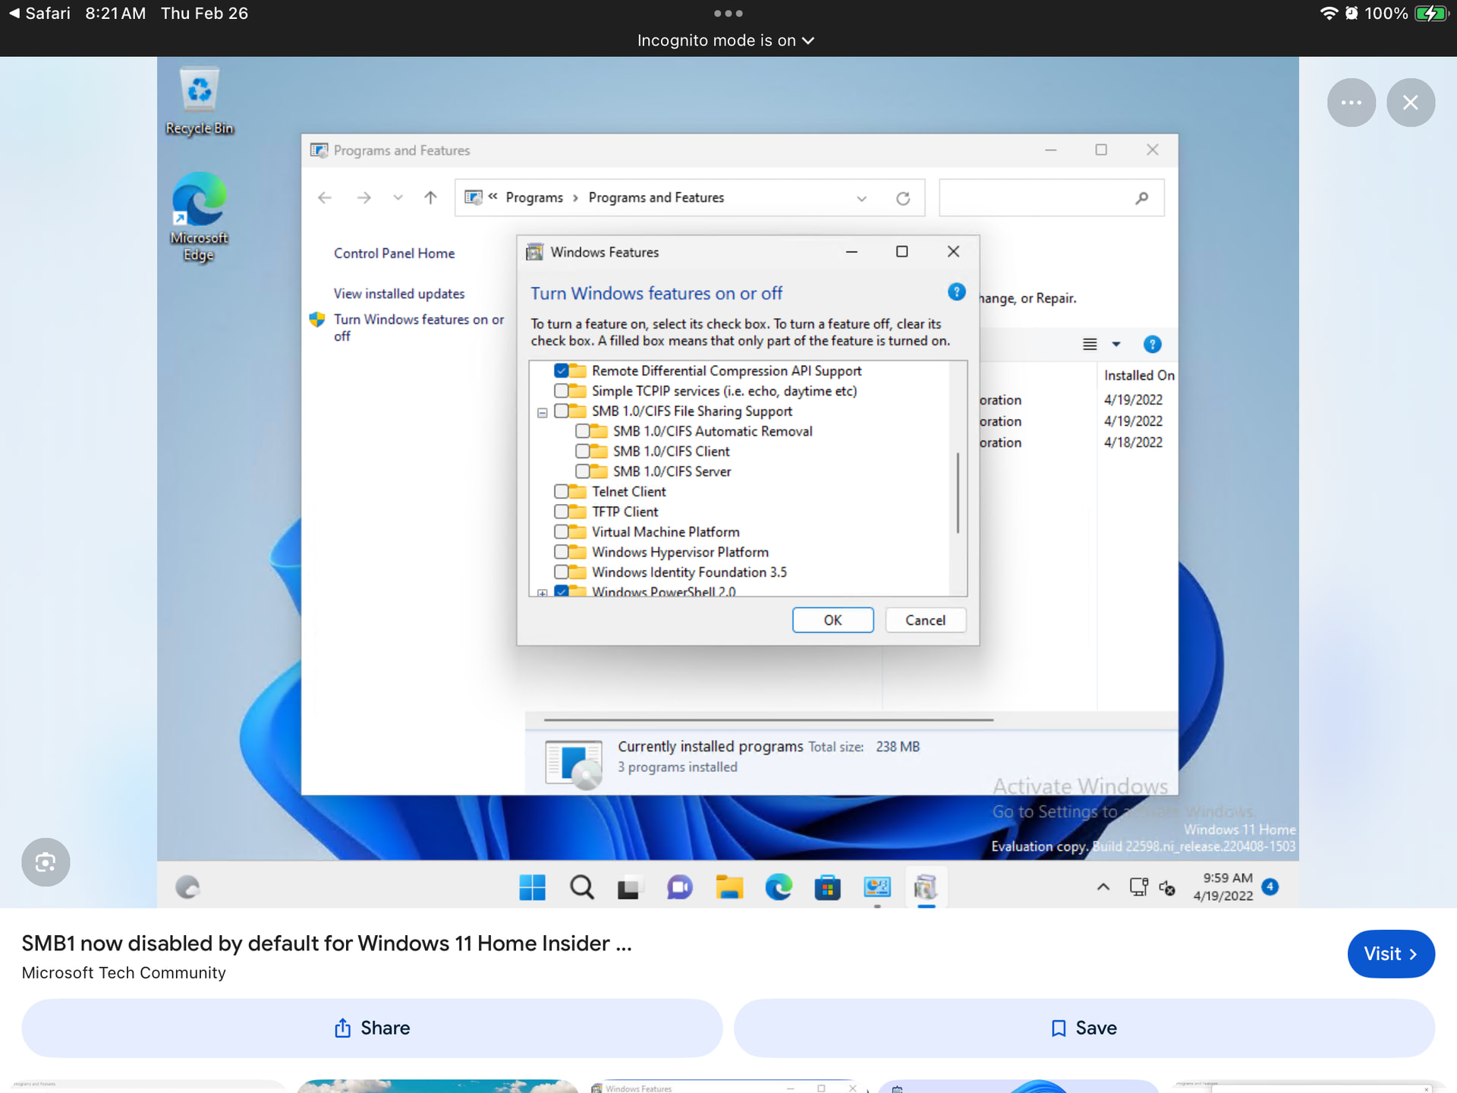
Task: Check the SMB 1.0/CIFS Client box
Action: click(582, 452)
